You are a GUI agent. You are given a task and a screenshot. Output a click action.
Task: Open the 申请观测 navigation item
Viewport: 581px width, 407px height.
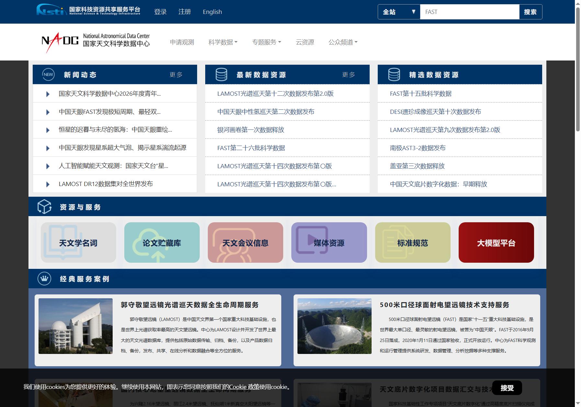[x=182, y=42]
